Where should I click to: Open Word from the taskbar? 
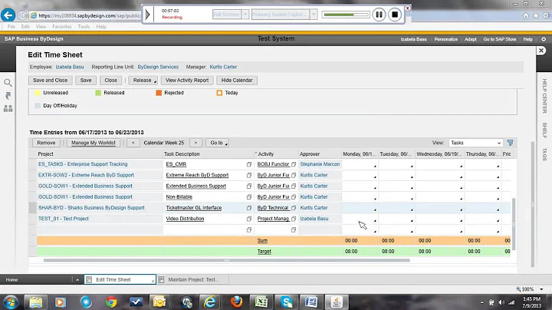pyautogui.click(x=311, y=302)
